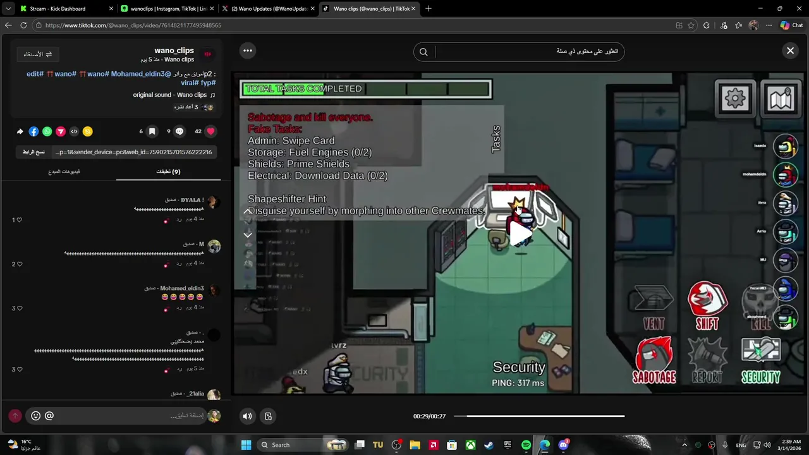Add this page to favorites star

tap(691, 25)
